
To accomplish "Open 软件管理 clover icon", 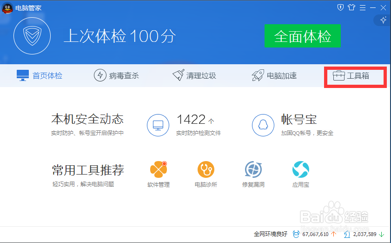I will [x=159, y=169].
